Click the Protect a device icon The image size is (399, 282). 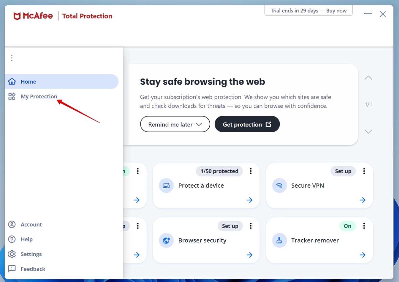(166, 186)
